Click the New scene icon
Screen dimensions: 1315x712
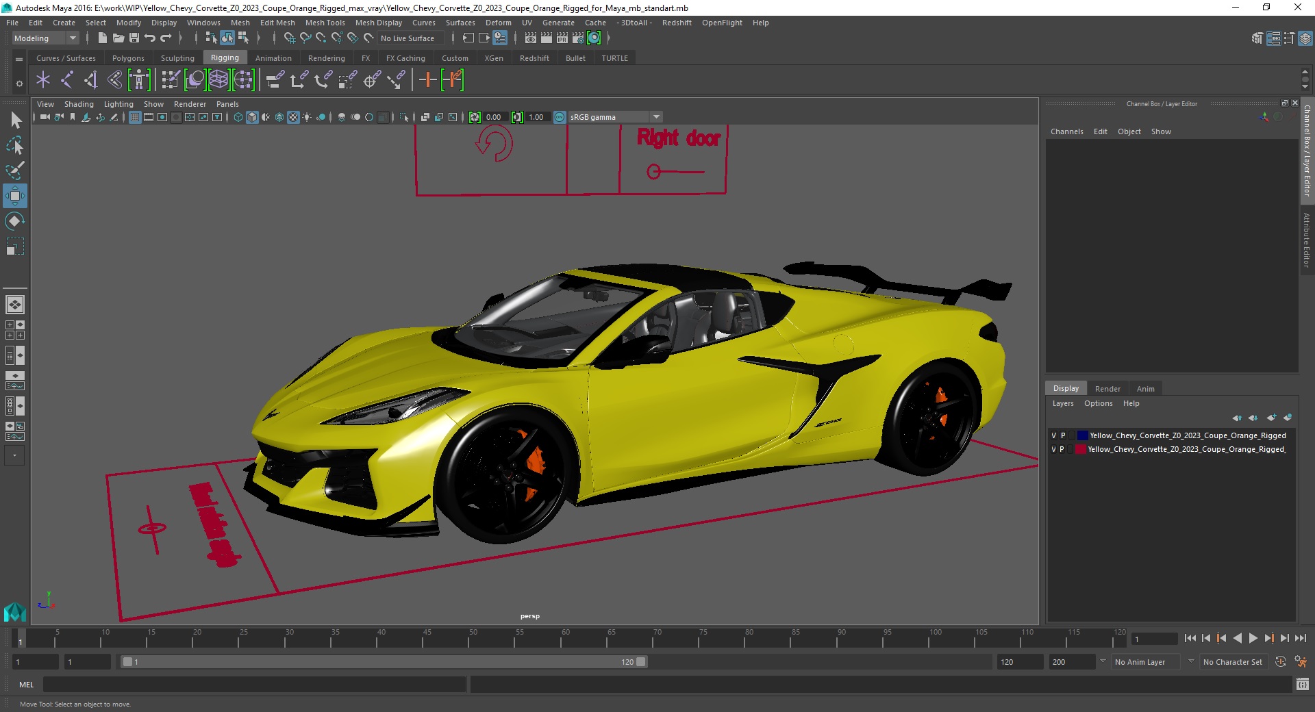[102, 38]
